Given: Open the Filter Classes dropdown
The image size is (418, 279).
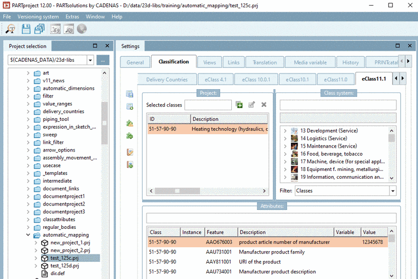Looking at the screenshot, I should pyautogui.click(x=393, y=191).
